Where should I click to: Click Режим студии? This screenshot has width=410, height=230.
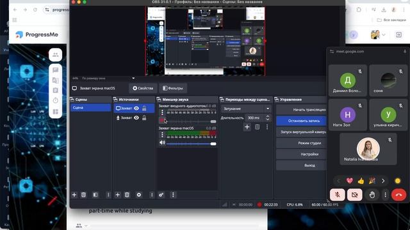pos(302,143)
